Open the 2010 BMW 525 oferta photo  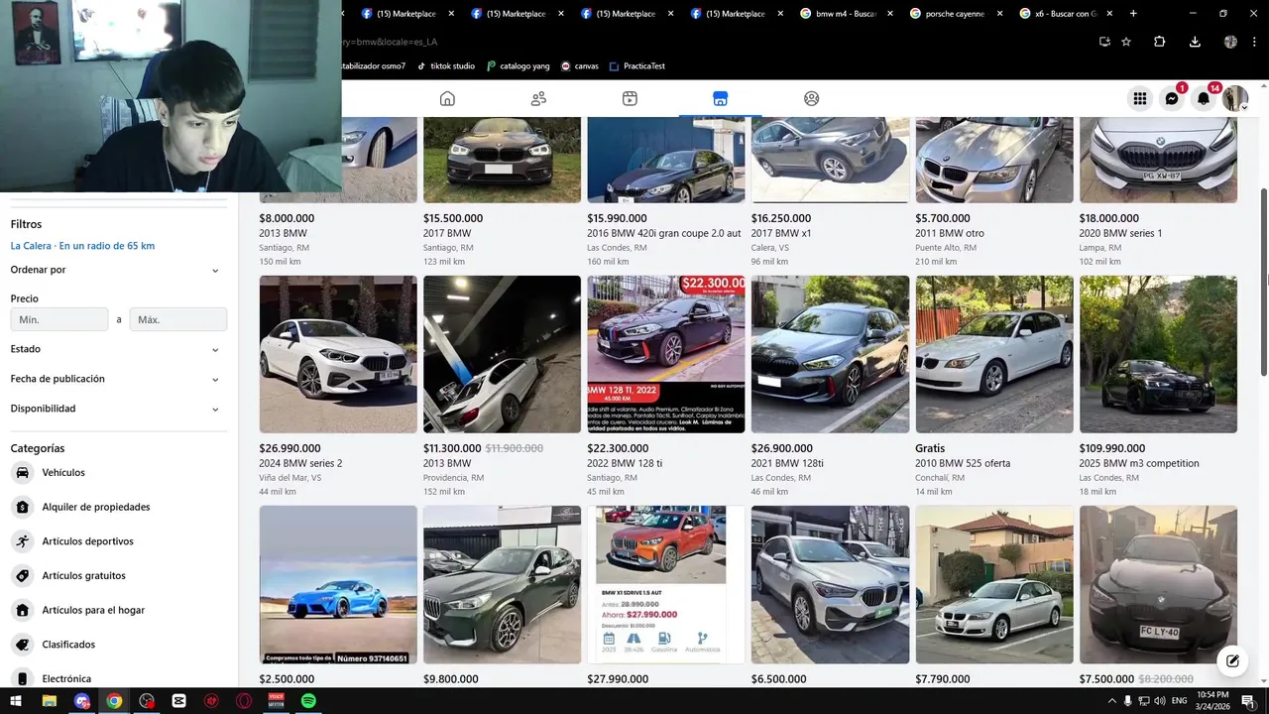(994, 354)
